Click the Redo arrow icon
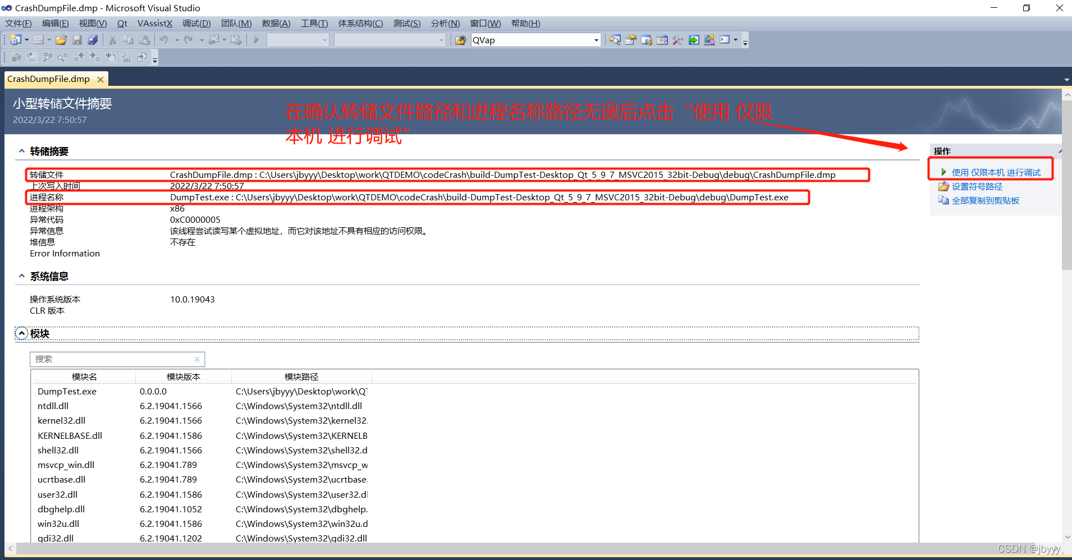Image resolution: width=1072 pixels, height=560 pixels. pyautogui.click(x=189, y=40)
